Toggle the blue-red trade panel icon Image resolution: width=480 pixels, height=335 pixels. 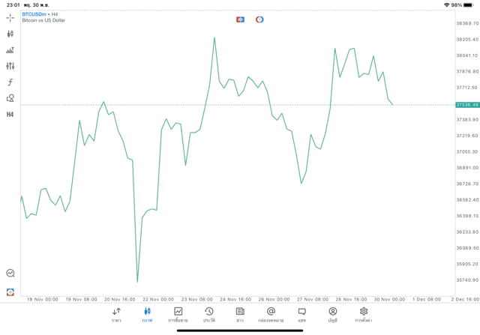(x=240, y=19)
